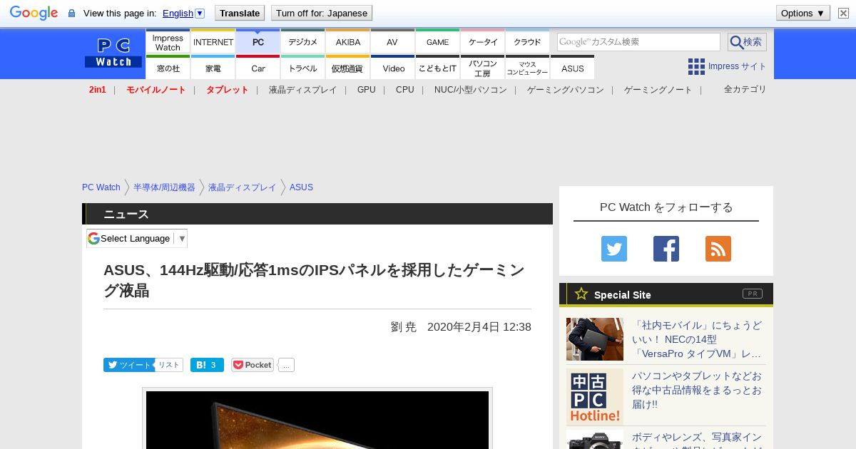Open the NUC/小型パソコン category link

[x=471, y=90]
